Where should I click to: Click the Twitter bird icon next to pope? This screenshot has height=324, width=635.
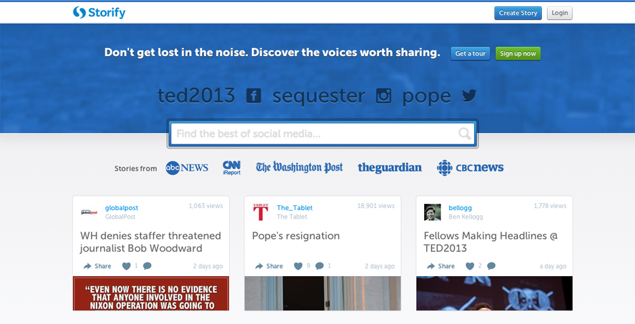469,96
